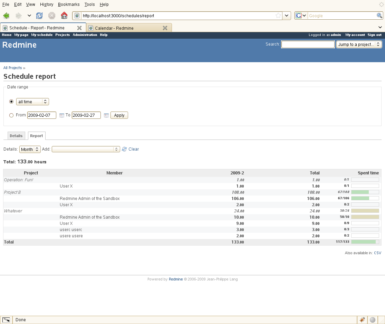Viewport: 385px width, 324px height.
Task: Open the back/forward history dropdown arrow
Action: tap(29, 16)
